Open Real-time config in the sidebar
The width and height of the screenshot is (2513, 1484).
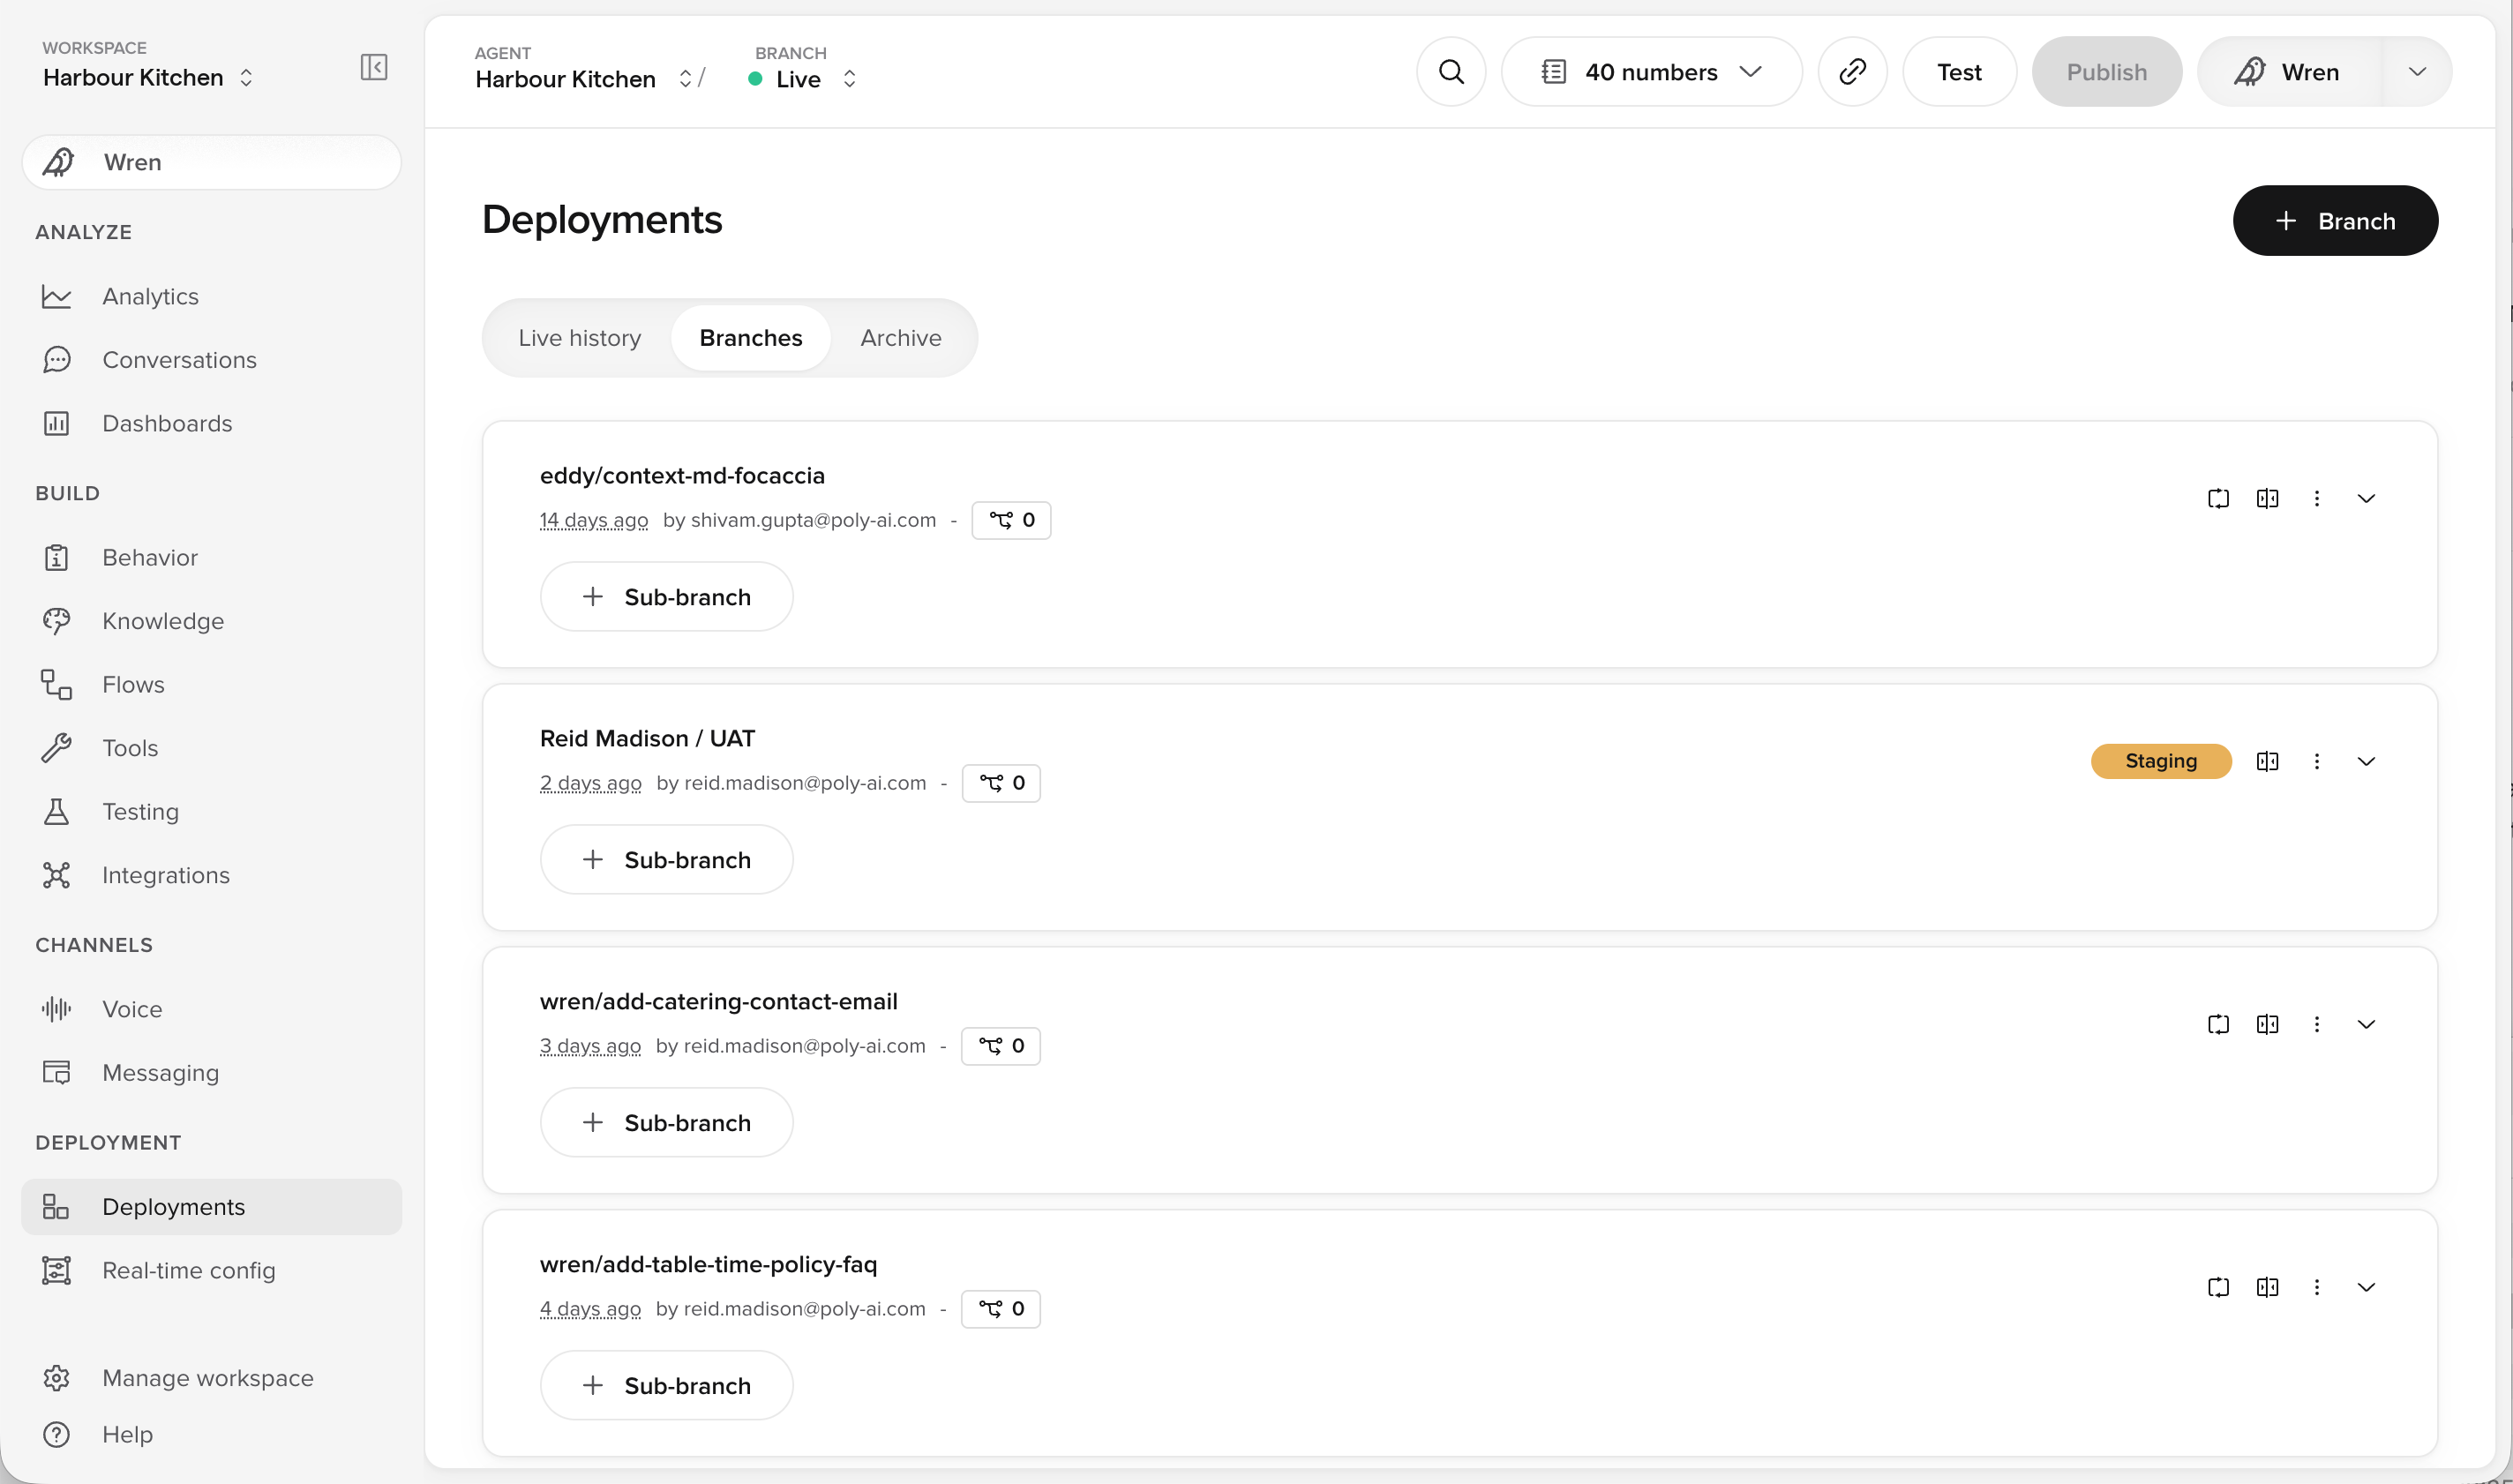point(211,1270)
